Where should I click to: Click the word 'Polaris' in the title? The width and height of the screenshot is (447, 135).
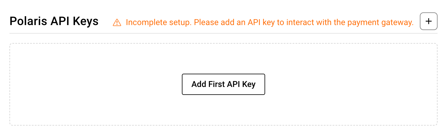click(x=26, y=21)
